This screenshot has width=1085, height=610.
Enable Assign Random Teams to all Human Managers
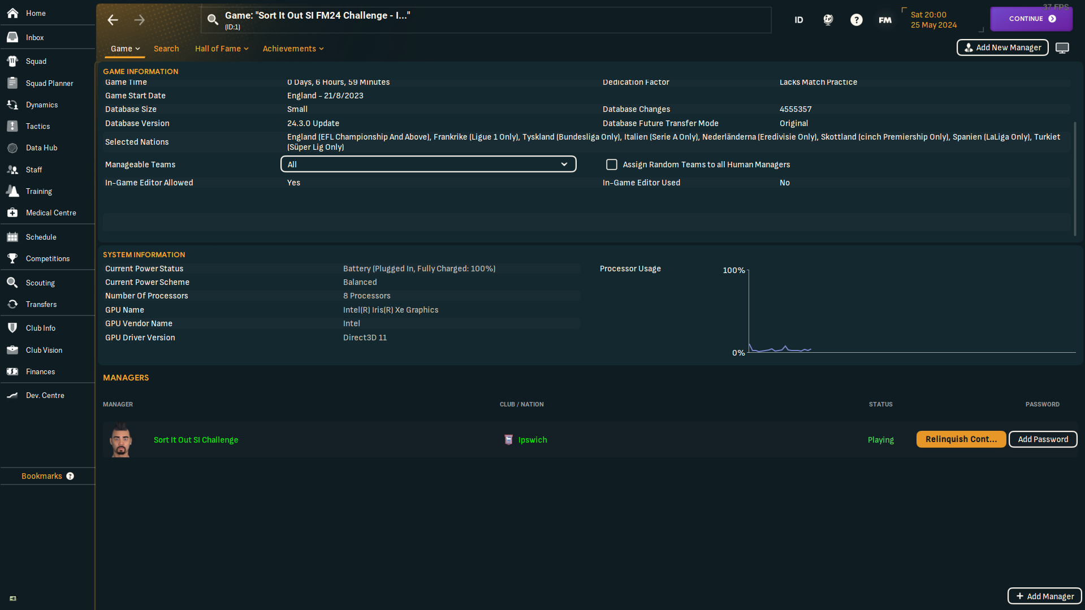pyautogui.click(x=611, y=165)
